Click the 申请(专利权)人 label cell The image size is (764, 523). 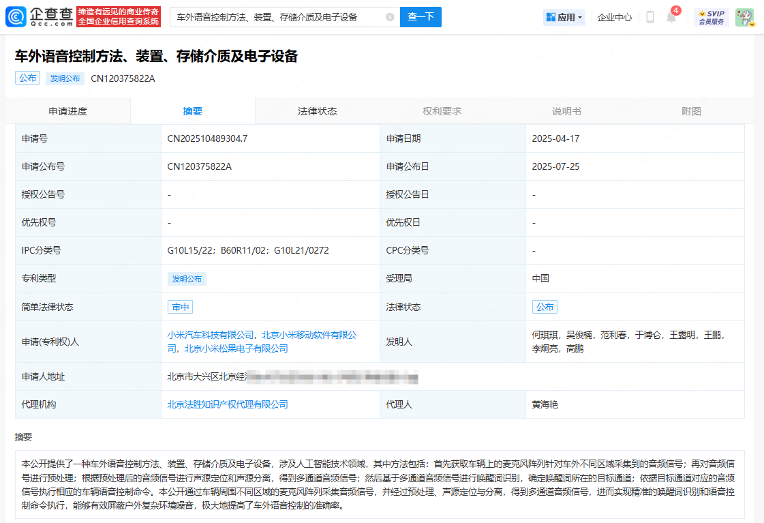(x=88, y=342)
